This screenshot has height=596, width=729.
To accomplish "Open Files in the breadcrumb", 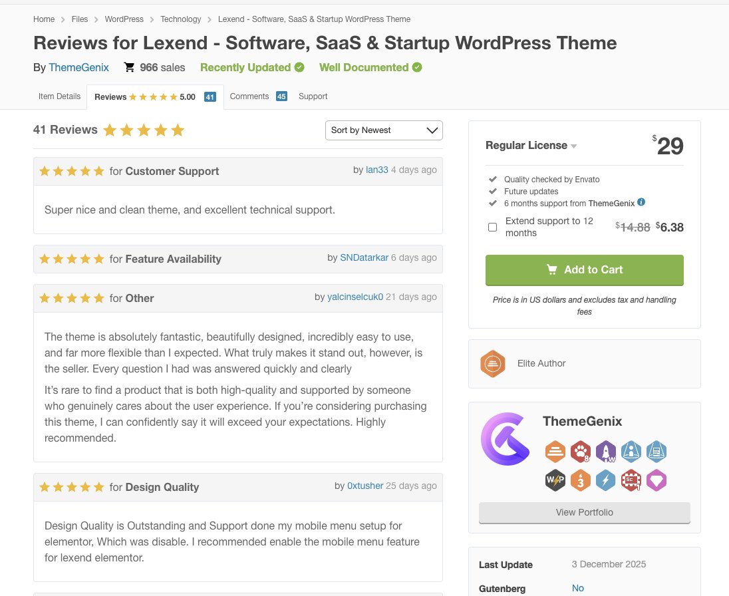I will pos(80,19).
